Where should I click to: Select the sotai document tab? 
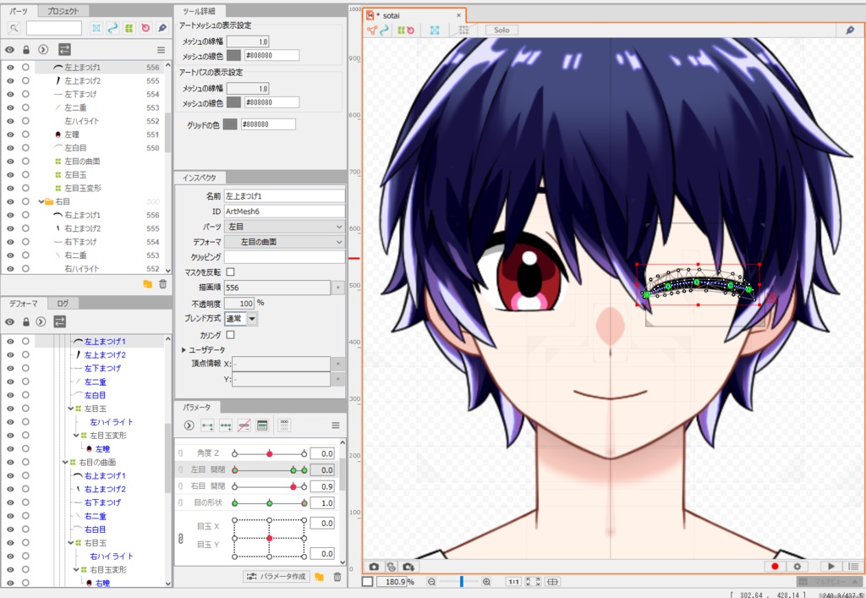[414, 15]
